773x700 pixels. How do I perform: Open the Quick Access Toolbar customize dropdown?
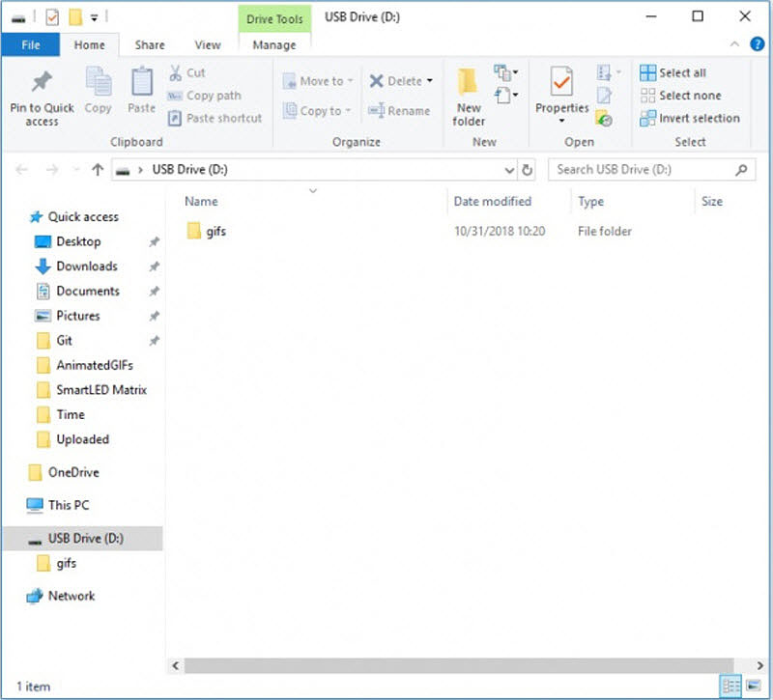(x=95, y=17)
